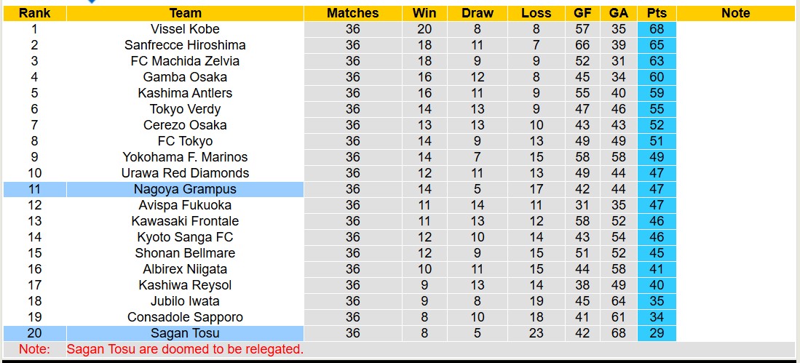Click the Rank column header

[x=34, y=13]
